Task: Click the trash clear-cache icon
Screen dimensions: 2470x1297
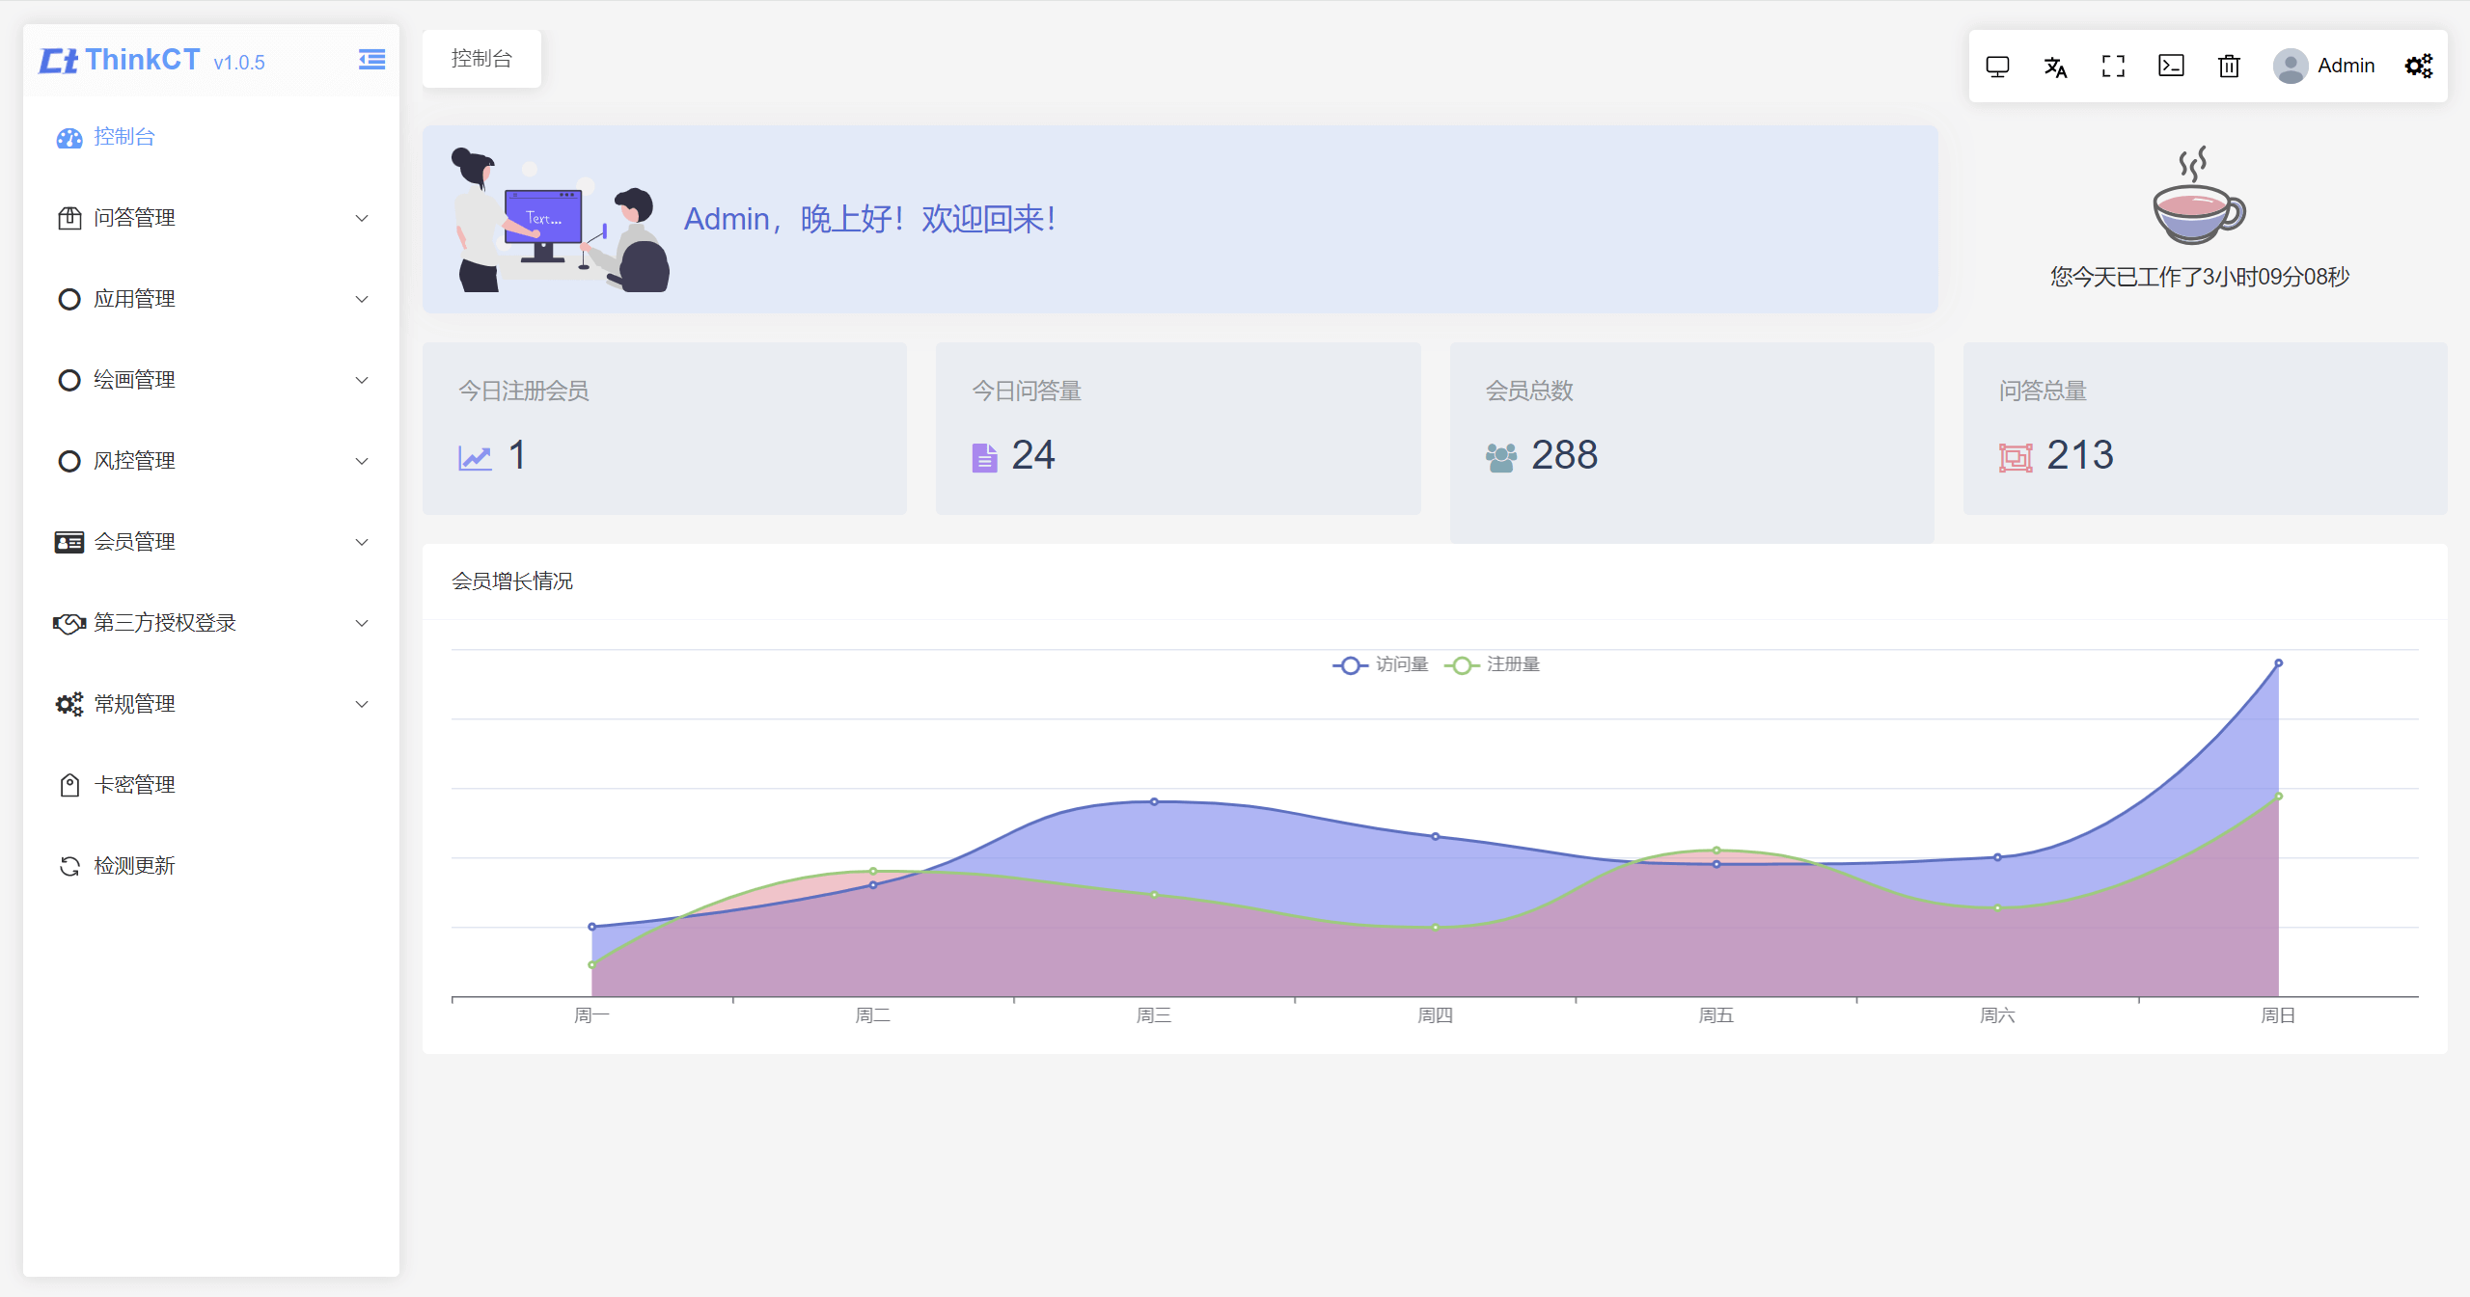Action: pos(2229,66)
